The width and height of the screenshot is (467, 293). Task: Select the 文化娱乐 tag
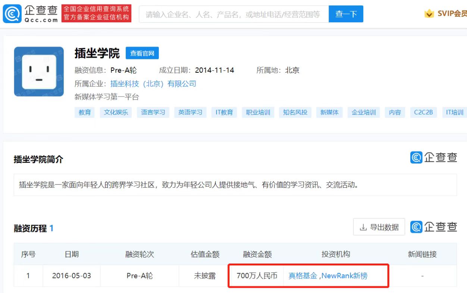pyautogui.click(x=116, y=112)
